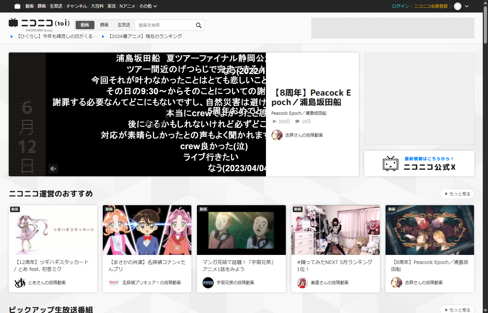
Task: Expand the その他 menu
Action: tap(148, 6)
